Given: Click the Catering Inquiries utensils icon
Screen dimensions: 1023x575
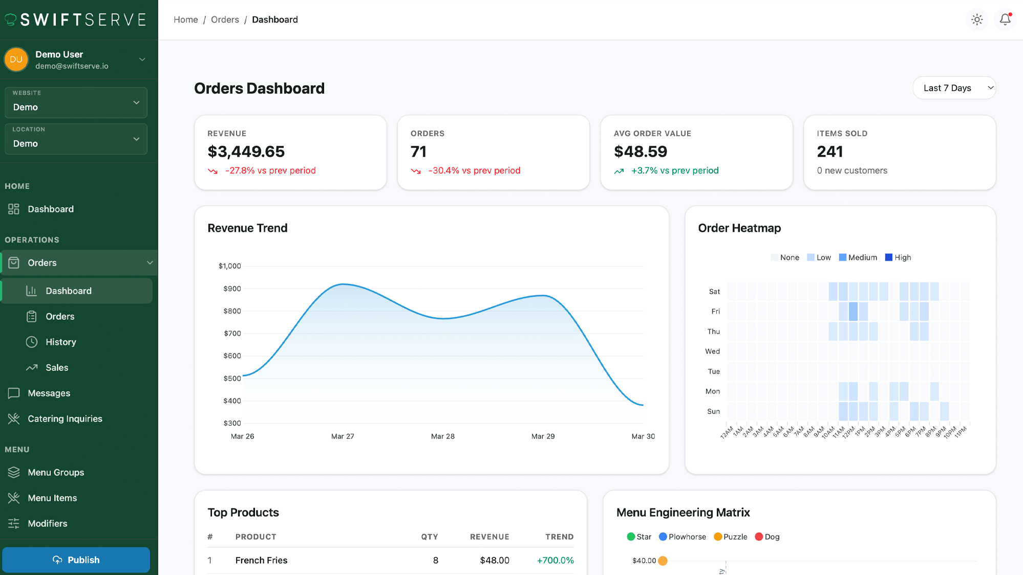Looking at the screenshot, I should click(x=14, y=418).
